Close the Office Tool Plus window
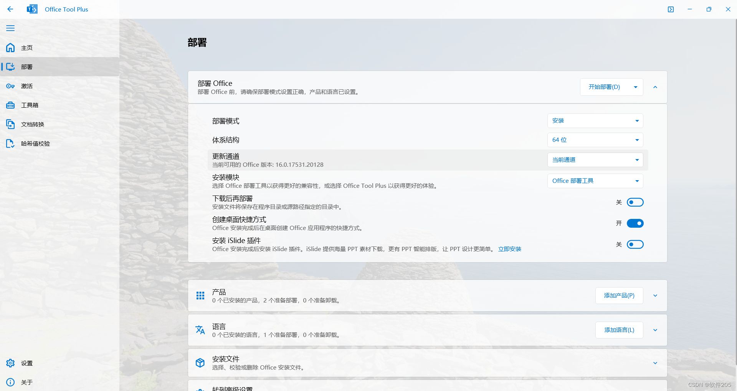Image resolution: width=737 pixels, height=391 pixels. [x=728, y=9]
